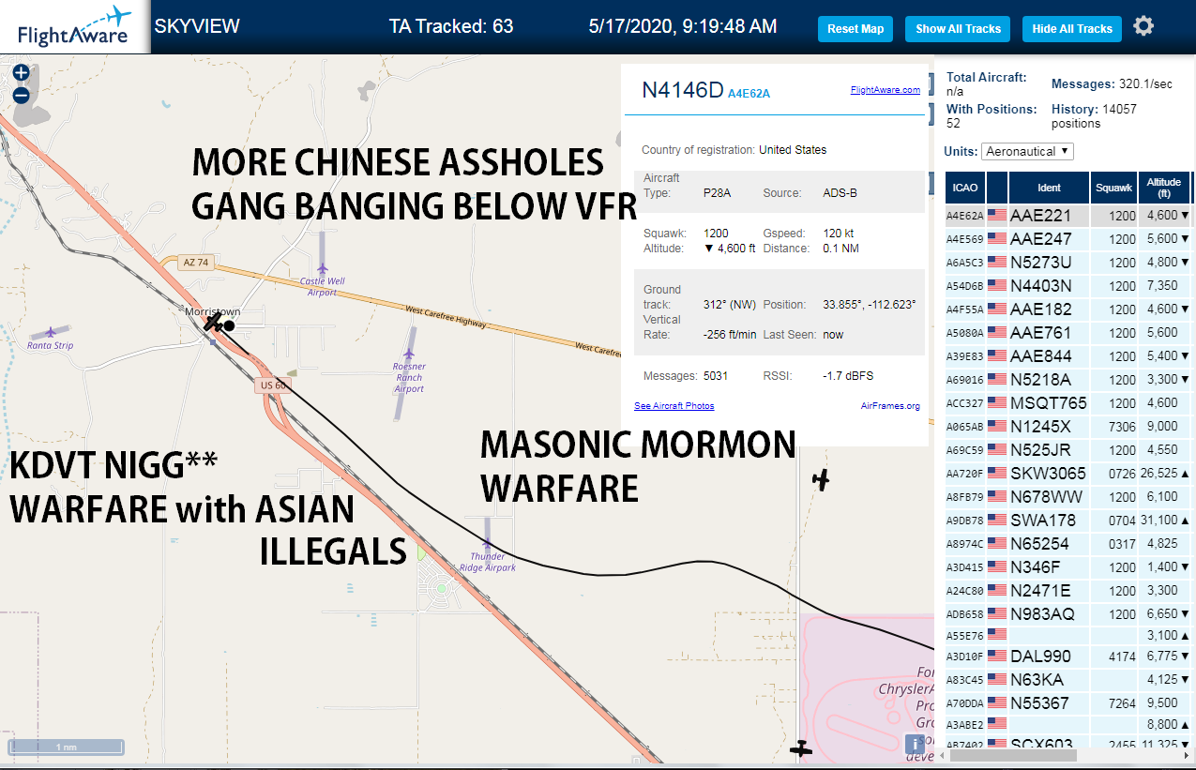Screen dimensions: 1196x770
Task: Click the 1 nm map scale bar
Action: coord(66,747)
